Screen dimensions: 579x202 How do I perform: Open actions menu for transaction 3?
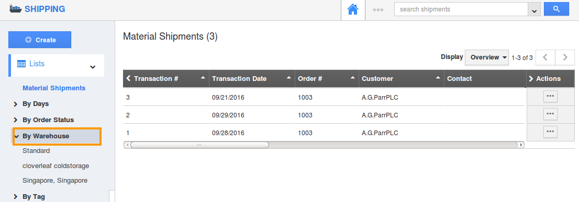550,97
